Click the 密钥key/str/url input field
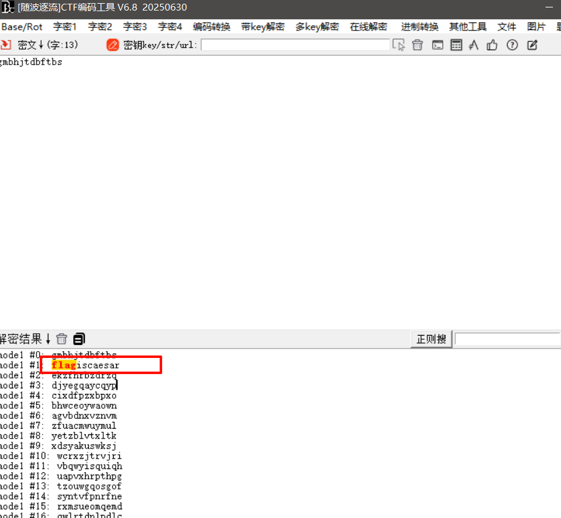 295,45
